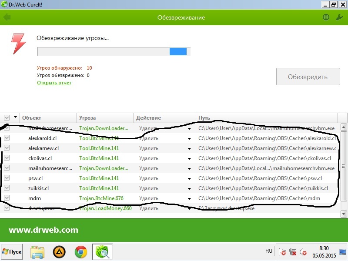
Task: Expand action dropdown for ckolivas.cl
Action: [189, 159]
